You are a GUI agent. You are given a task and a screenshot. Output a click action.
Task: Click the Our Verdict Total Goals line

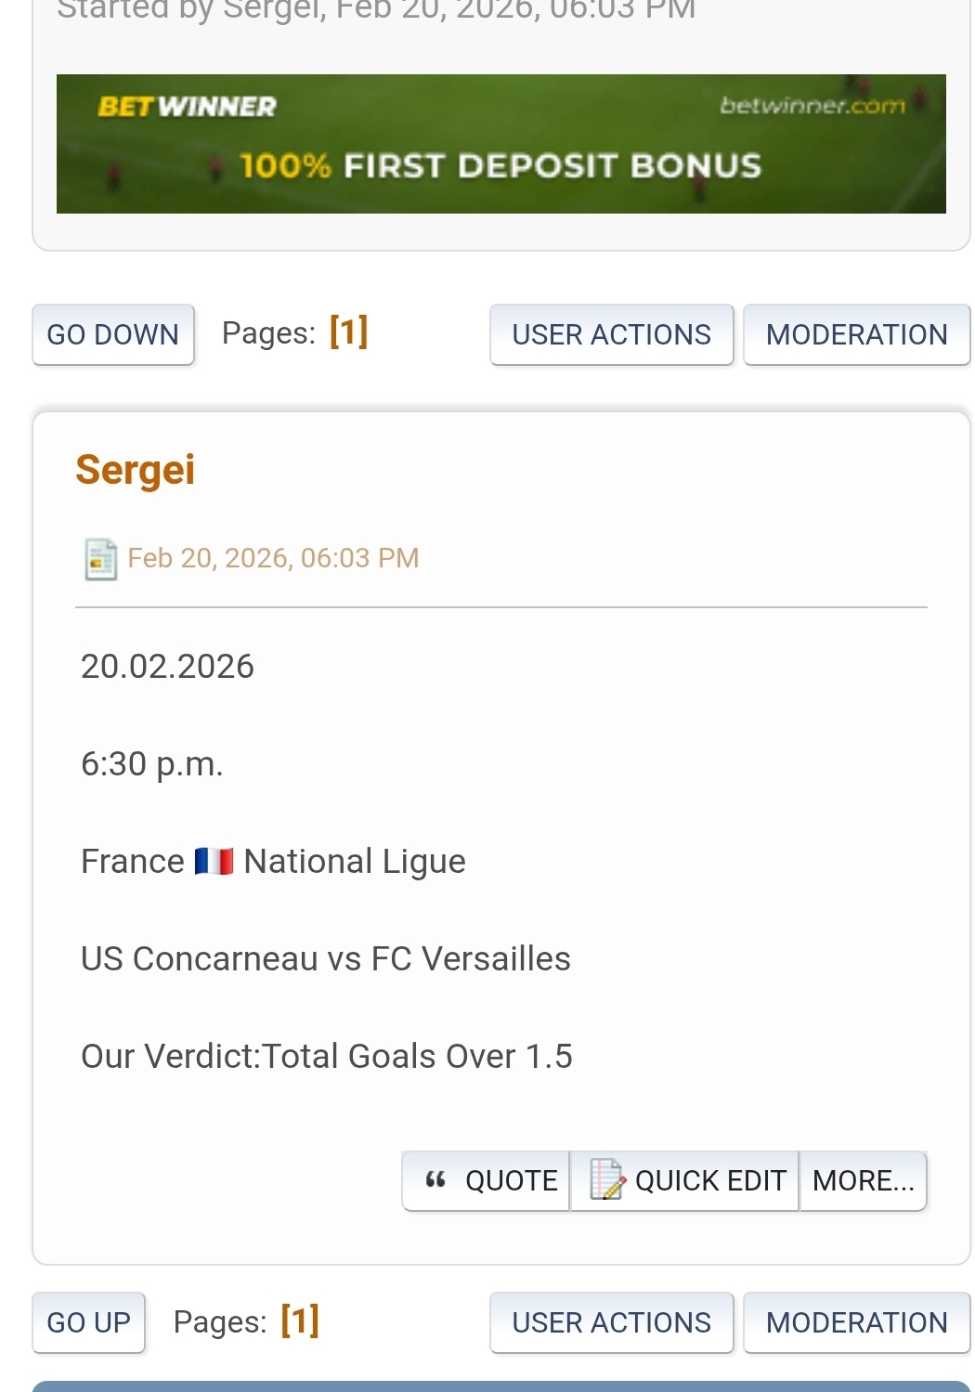(x=326, y=1057)
